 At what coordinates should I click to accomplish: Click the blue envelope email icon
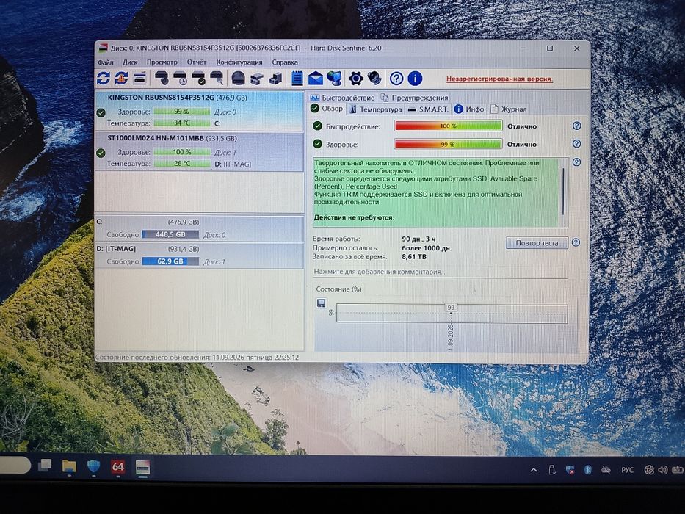pyautogui.click(x=316, y=79)
